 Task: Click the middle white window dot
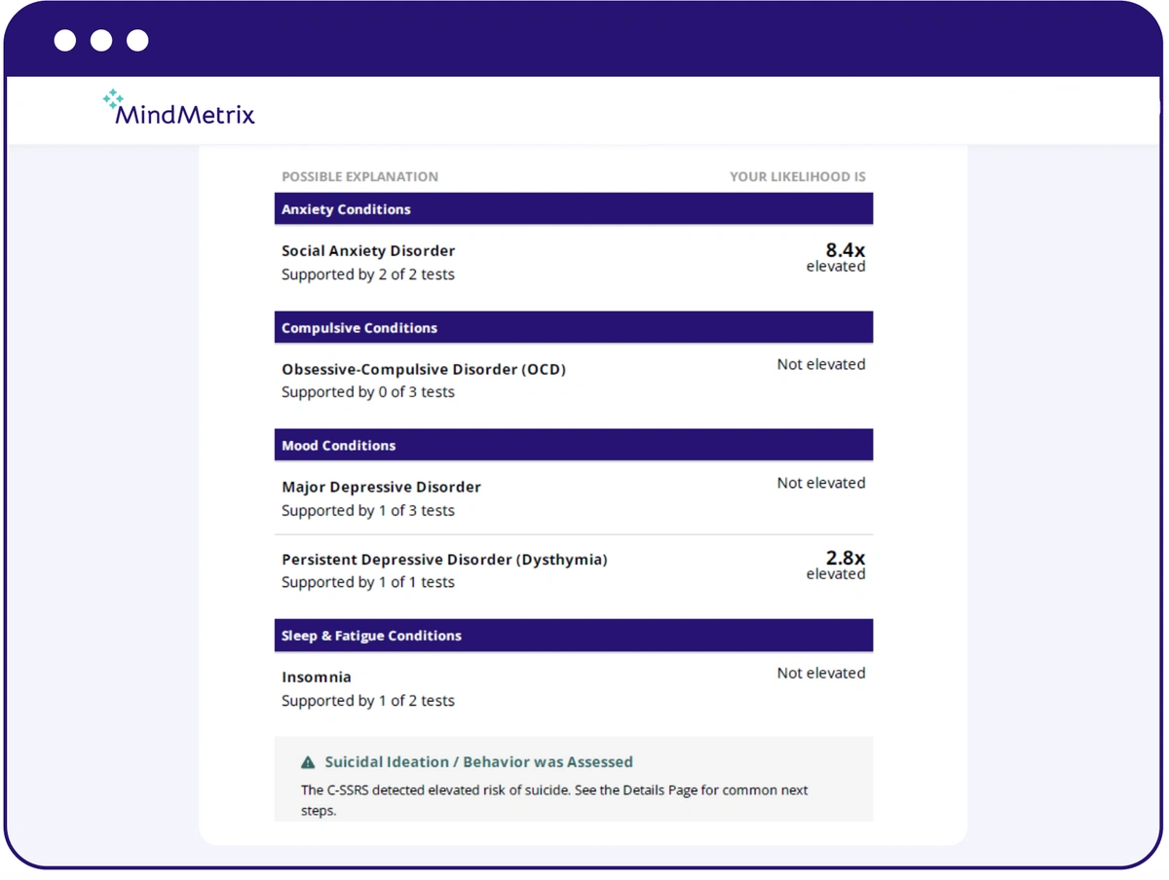(101, 40)
